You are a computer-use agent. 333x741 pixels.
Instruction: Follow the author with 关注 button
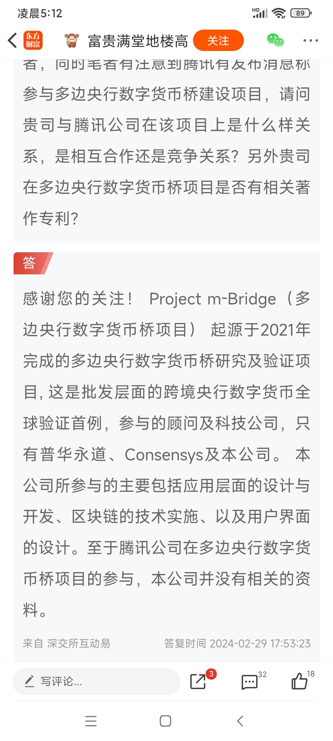218,40
